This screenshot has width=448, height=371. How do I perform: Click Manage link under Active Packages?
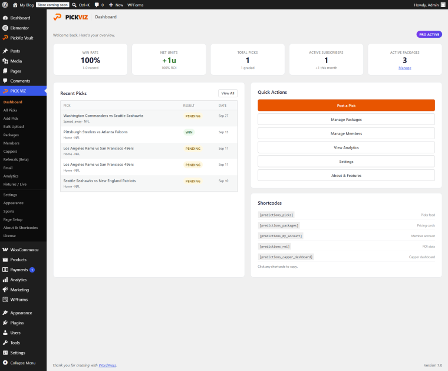click(404, 68)
